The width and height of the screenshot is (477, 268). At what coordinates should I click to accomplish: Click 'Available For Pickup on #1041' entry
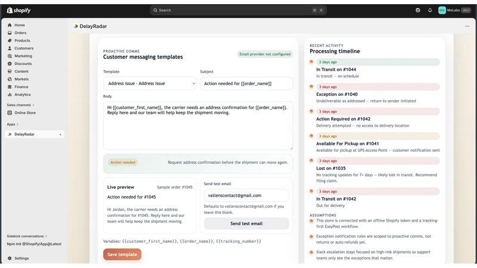tap(348, 144)
